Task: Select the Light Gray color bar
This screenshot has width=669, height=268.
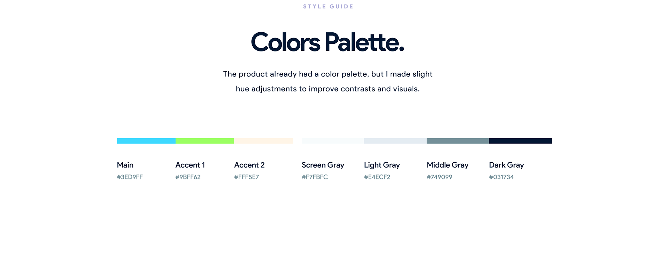Action: tap(395, 141)
